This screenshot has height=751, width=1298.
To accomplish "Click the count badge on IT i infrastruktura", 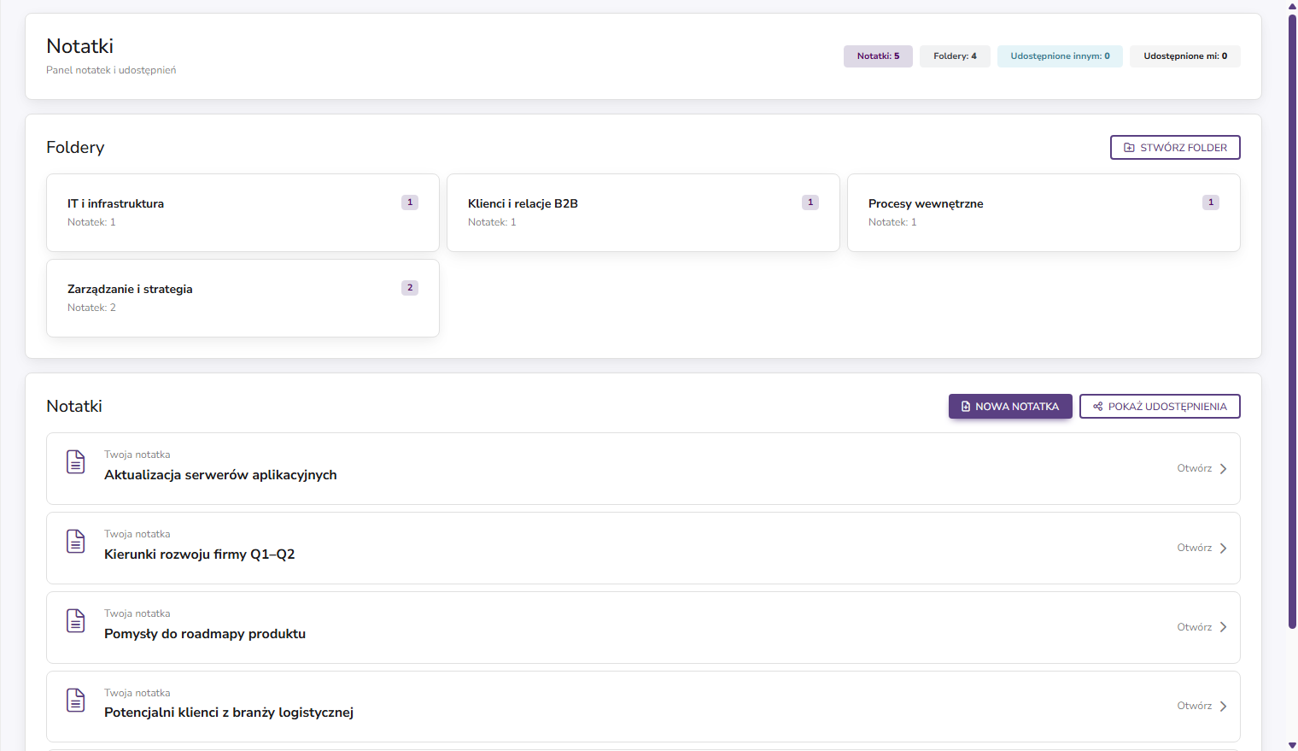I will click(410, 202).
